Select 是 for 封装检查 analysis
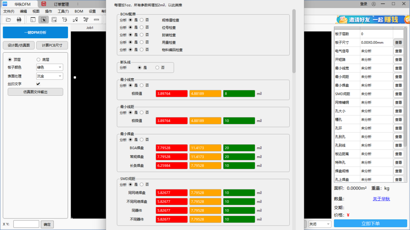Screen dimensions: 410x230 [131, 35]
